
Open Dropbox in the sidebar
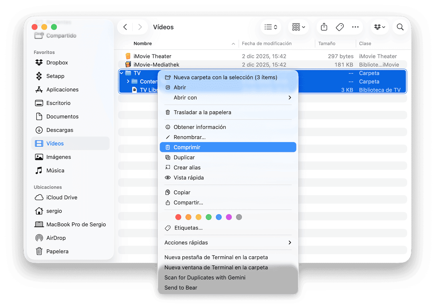70,63
